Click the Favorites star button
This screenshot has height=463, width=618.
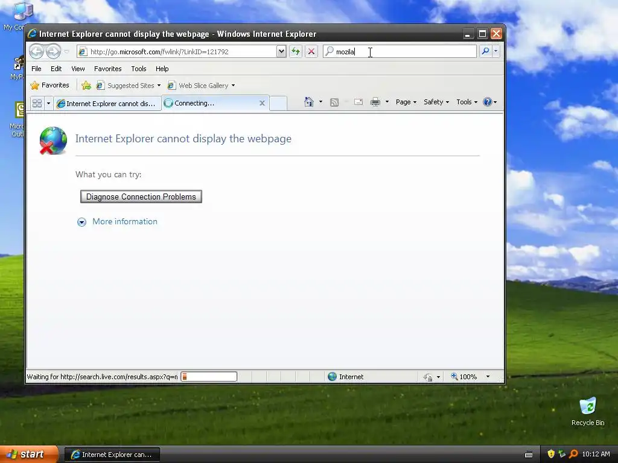[x=49, y=85]
